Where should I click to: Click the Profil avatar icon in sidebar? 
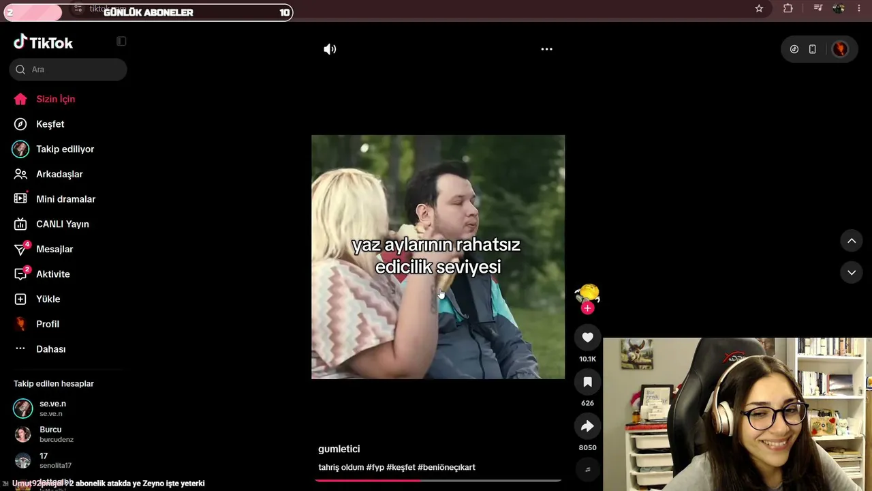coord(21,324)
